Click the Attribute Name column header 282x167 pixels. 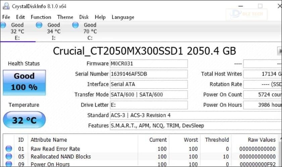coord(49,140)
